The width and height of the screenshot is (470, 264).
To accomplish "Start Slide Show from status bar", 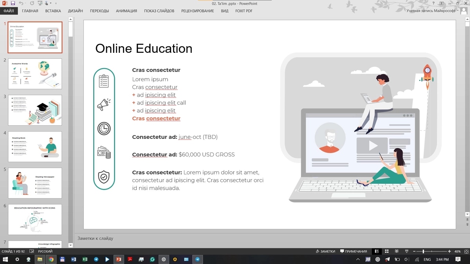I will point(407,251).
